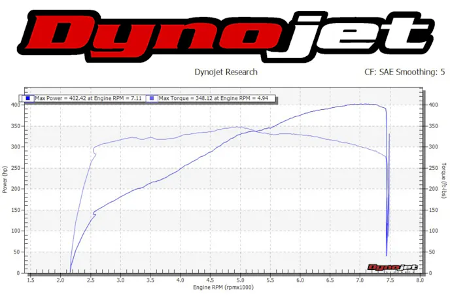Click the large Dynojet logo banner

224,31
